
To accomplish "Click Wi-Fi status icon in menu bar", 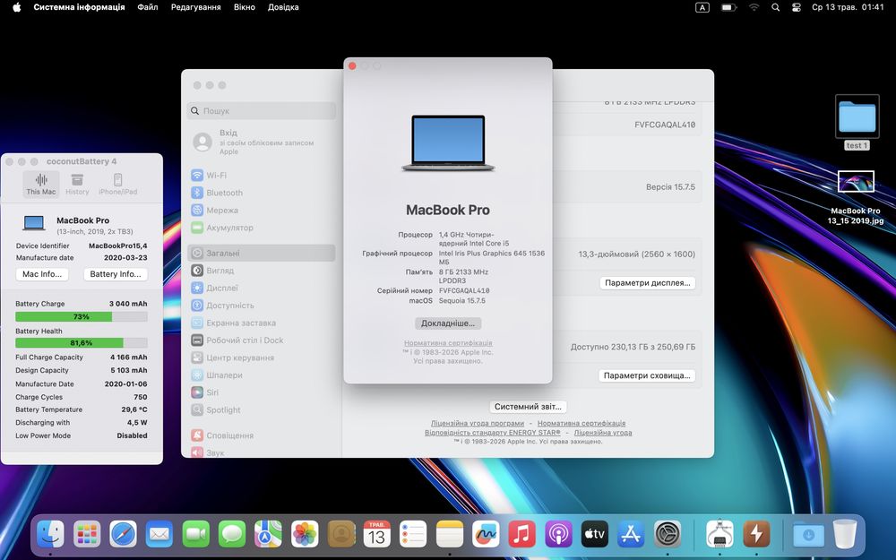I will tap(754, 7).
